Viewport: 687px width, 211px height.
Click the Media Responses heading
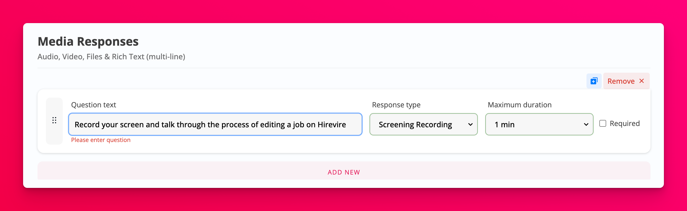coord(88,42)
